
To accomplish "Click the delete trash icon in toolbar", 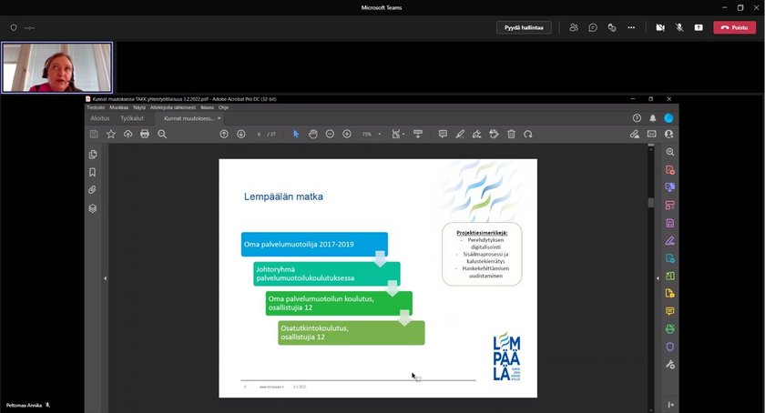I will pyautogui.click(x=511, y=134).
